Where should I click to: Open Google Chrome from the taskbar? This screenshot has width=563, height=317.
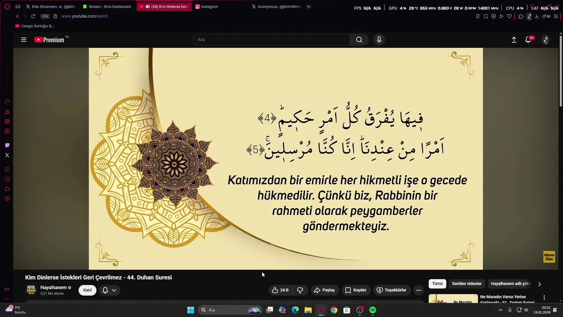click(334, 310)
